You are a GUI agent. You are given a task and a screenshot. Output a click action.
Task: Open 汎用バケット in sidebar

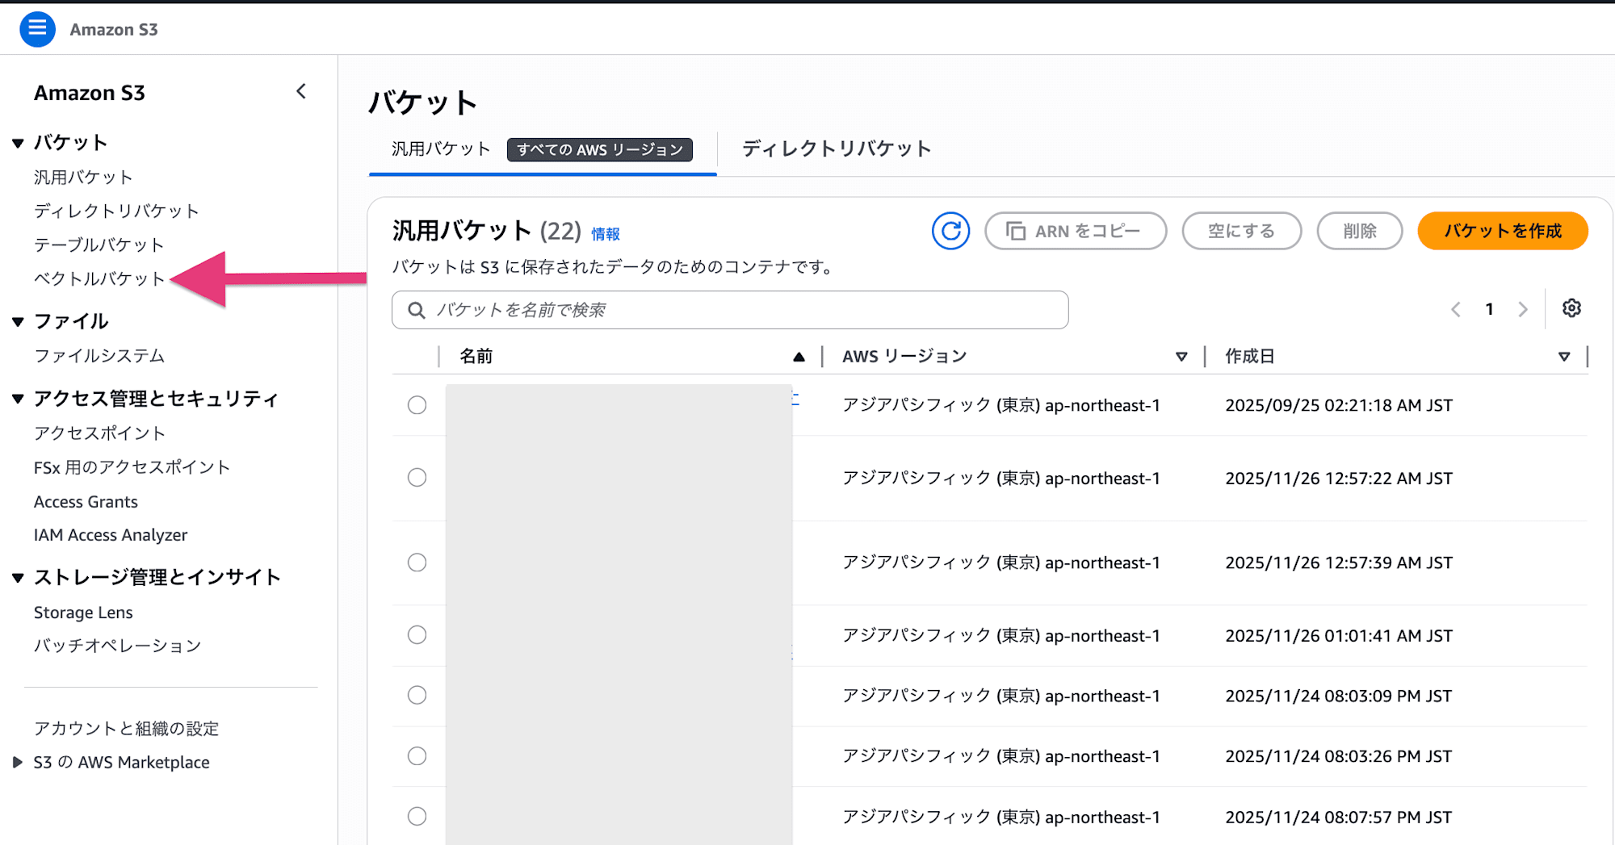point(83,178)
